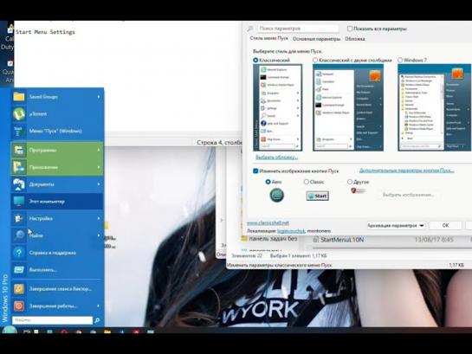Select the Другое button radio option
Screen dimensions: 472x354
(350, 182)
